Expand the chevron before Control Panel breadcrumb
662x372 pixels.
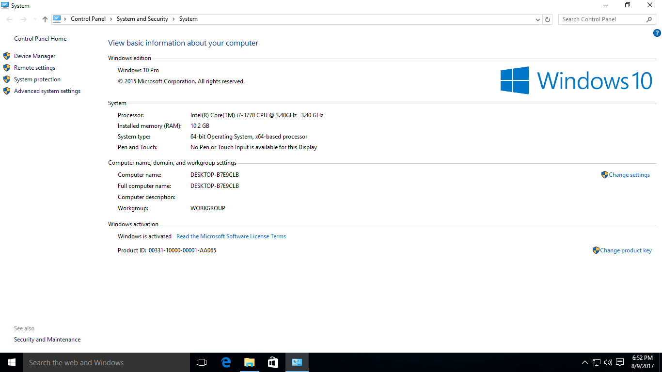[x=65, y=19]
